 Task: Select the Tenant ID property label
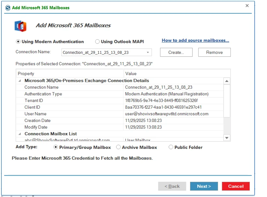click(x=34, y=101)
